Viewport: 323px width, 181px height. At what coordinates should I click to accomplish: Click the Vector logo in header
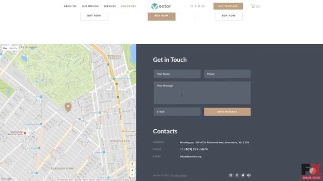click(161, 6)
